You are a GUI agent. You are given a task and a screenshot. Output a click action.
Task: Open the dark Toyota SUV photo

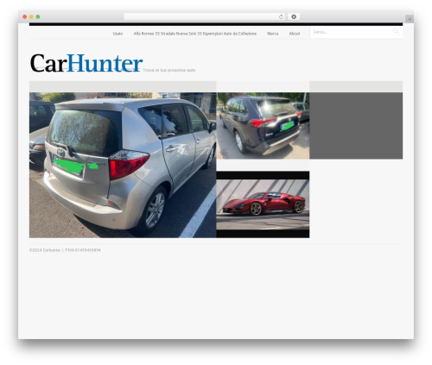pos(263,125)
